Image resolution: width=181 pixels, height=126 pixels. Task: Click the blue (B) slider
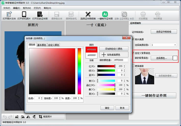[x=106, y=75]
